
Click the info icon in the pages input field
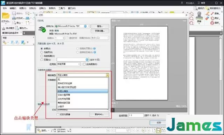point(87,60)
